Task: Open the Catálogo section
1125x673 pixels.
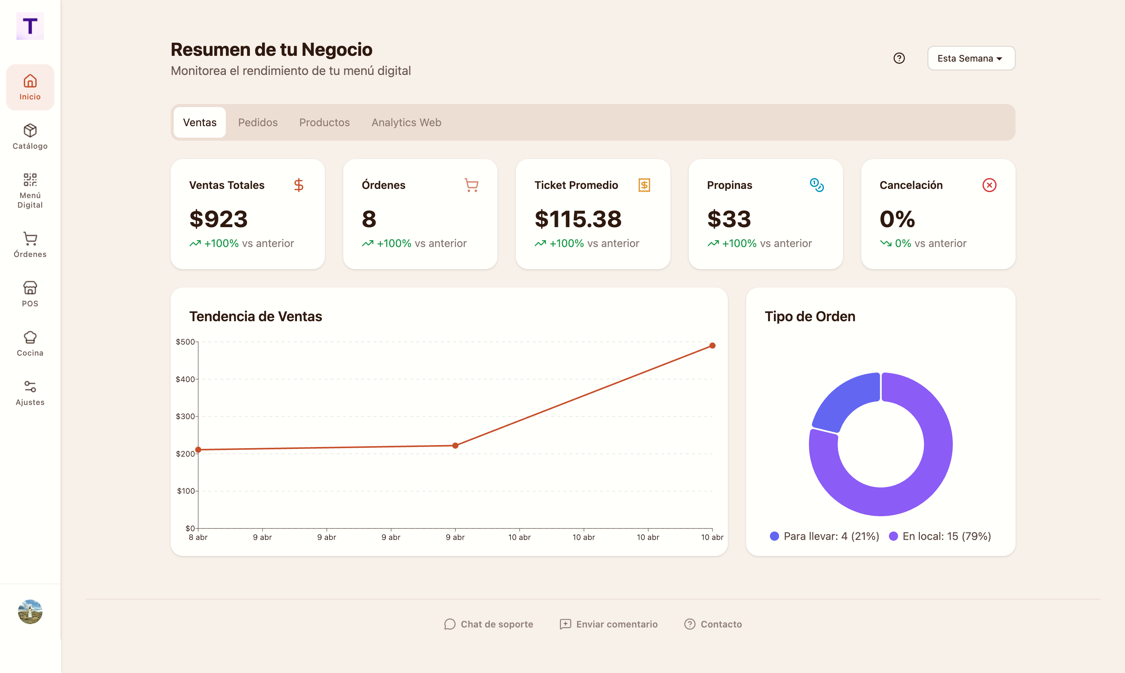Action: pos(30,137)
